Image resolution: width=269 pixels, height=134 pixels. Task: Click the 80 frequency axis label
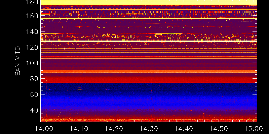tap(34, 79)
